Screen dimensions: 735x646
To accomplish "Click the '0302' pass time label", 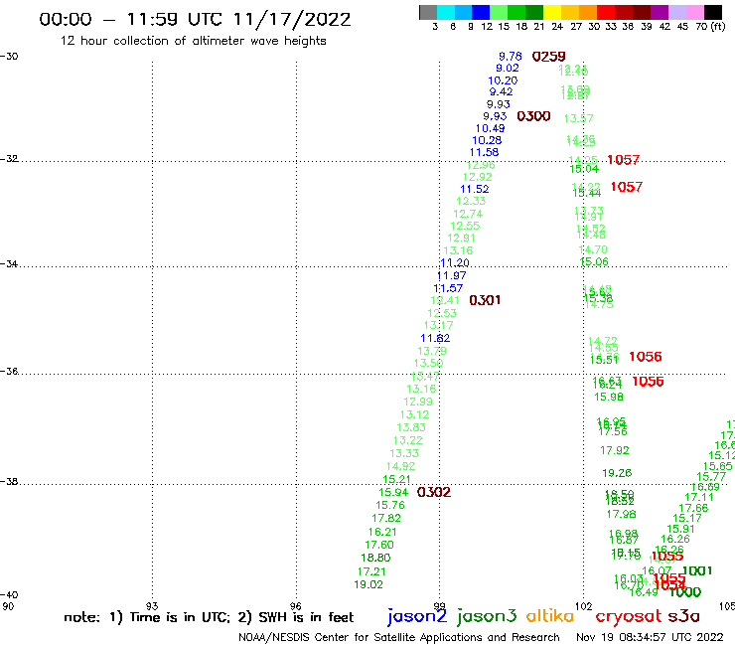I will pos(434,492).
